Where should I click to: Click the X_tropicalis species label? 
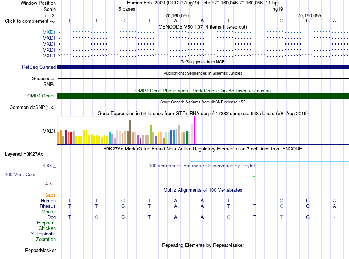43,234
